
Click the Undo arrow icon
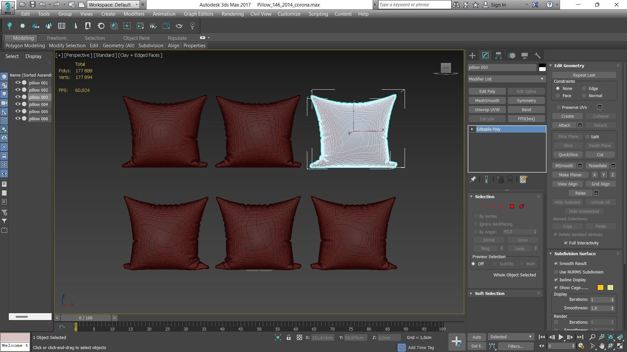click(42, 5)
